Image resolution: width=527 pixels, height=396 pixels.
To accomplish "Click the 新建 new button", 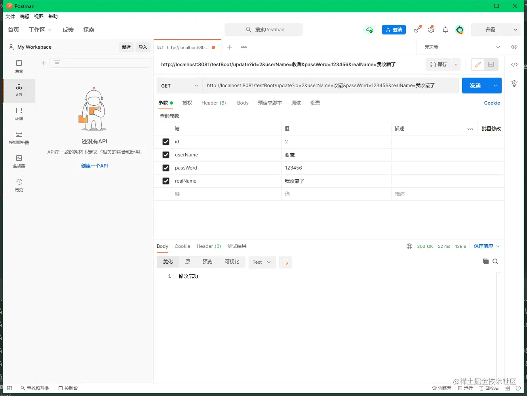I will pos(126,47).
